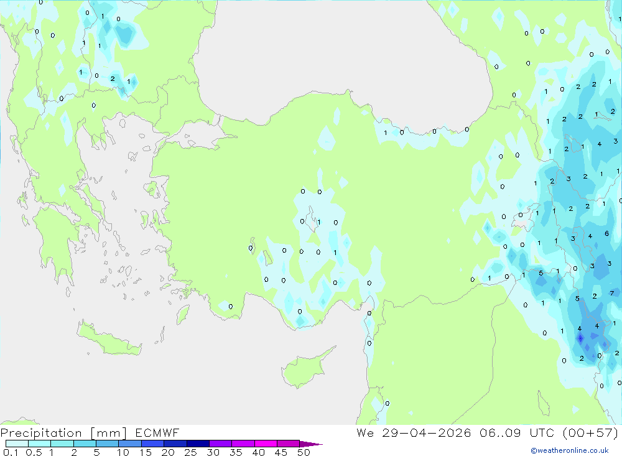
Task: Click the over-50 mm arrow tip of legend
Action: coord(311,444)
